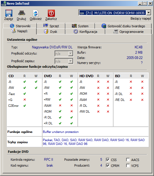
Task: Click the 2 MB buffer value
Action: pyautogui.click(x=139, y=53)
